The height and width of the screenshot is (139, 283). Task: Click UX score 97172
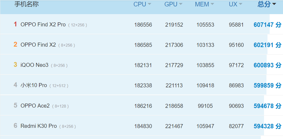click(x=236, y=65)
